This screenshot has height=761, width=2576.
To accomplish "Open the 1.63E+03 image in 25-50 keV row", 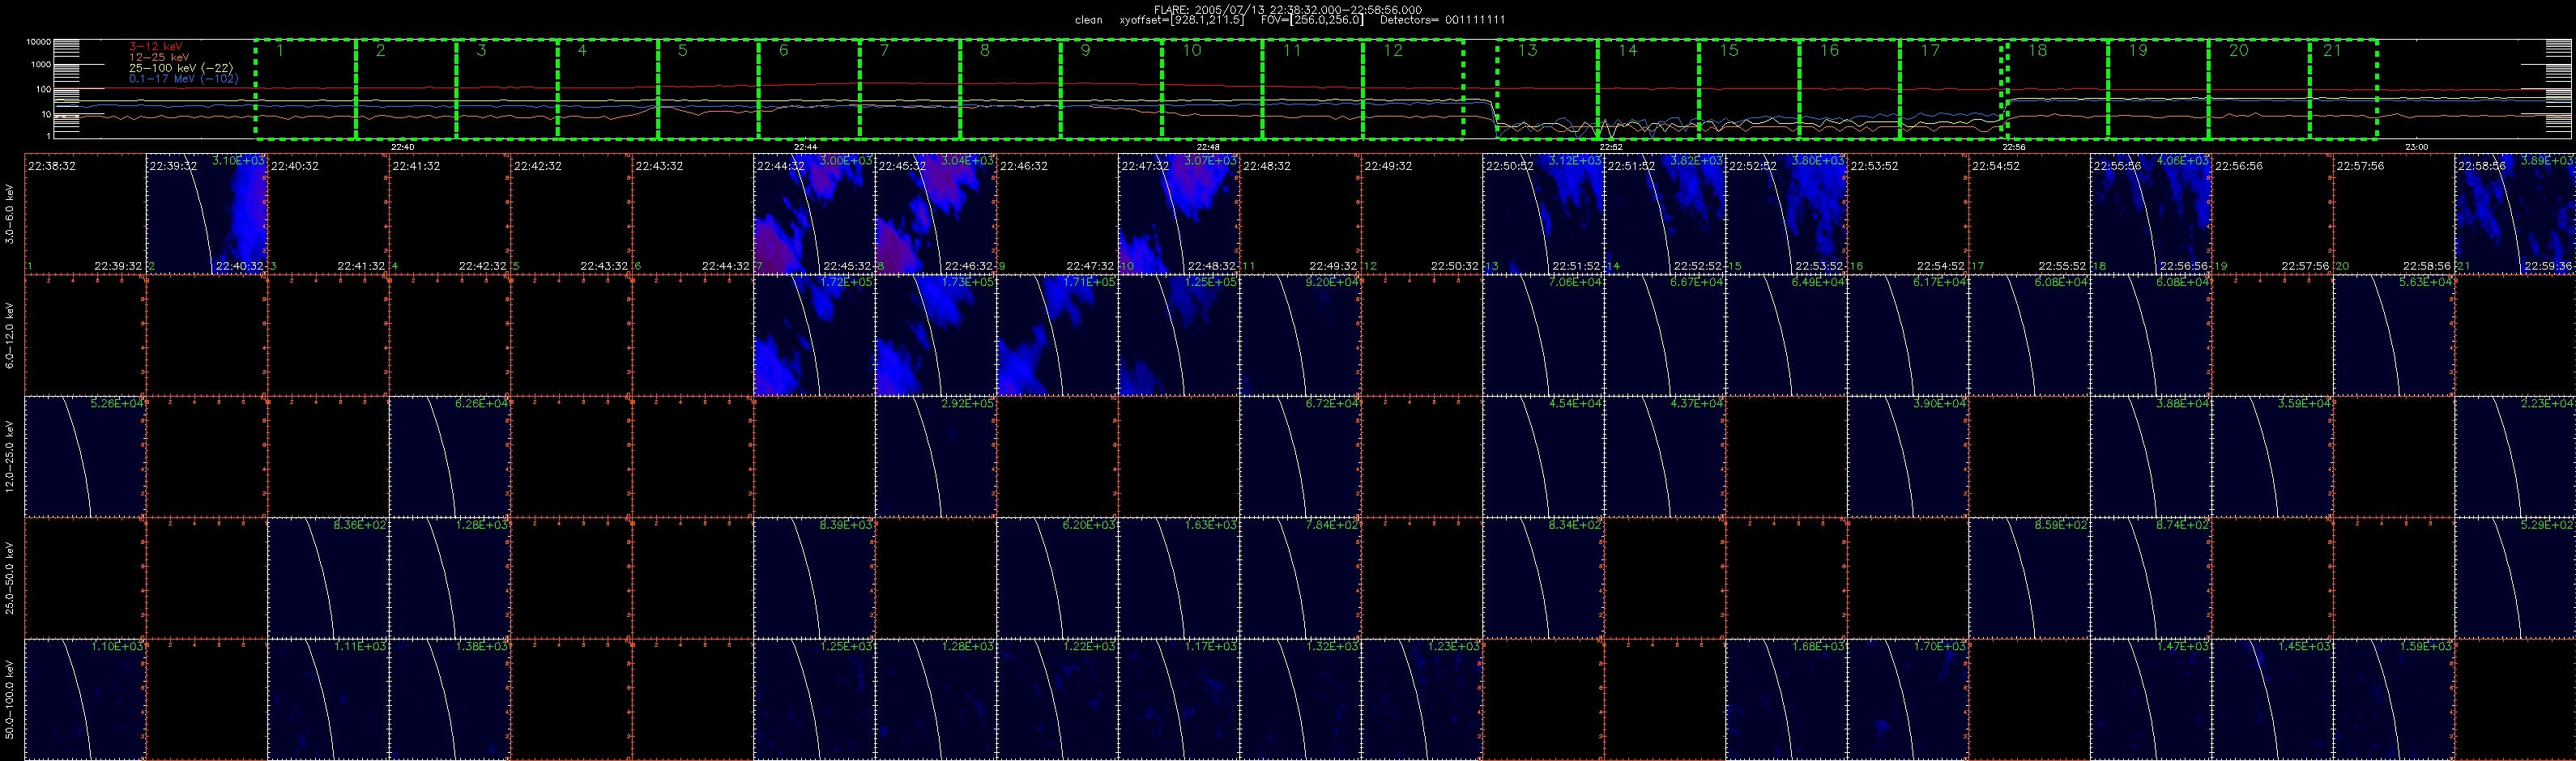I will (x=1178, y=578).
